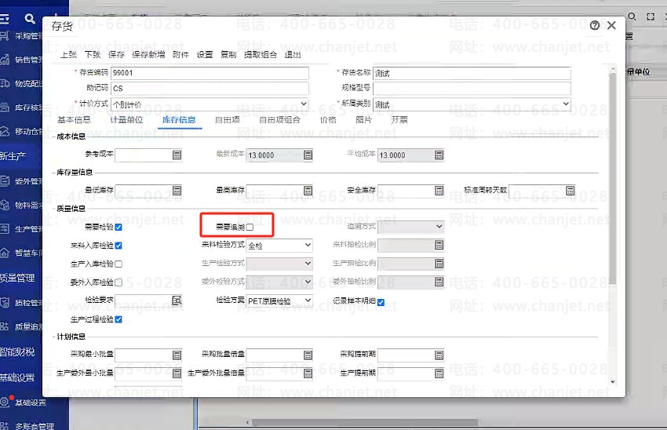Open 生产检验方式 dropdown

(279, 264)
